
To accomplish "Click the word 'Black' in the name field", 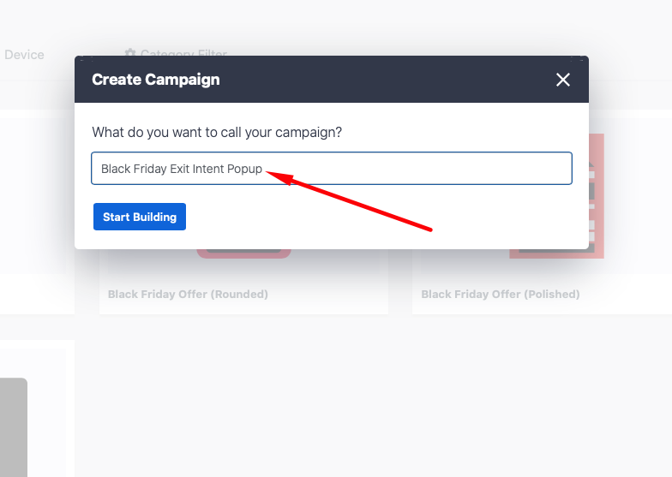I will tap(116, 169).
